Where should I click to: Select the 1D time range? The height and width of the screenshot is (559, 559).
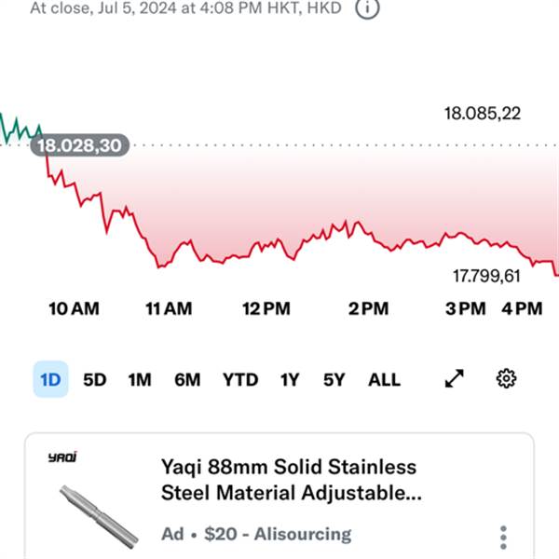(x=50, y=379)
